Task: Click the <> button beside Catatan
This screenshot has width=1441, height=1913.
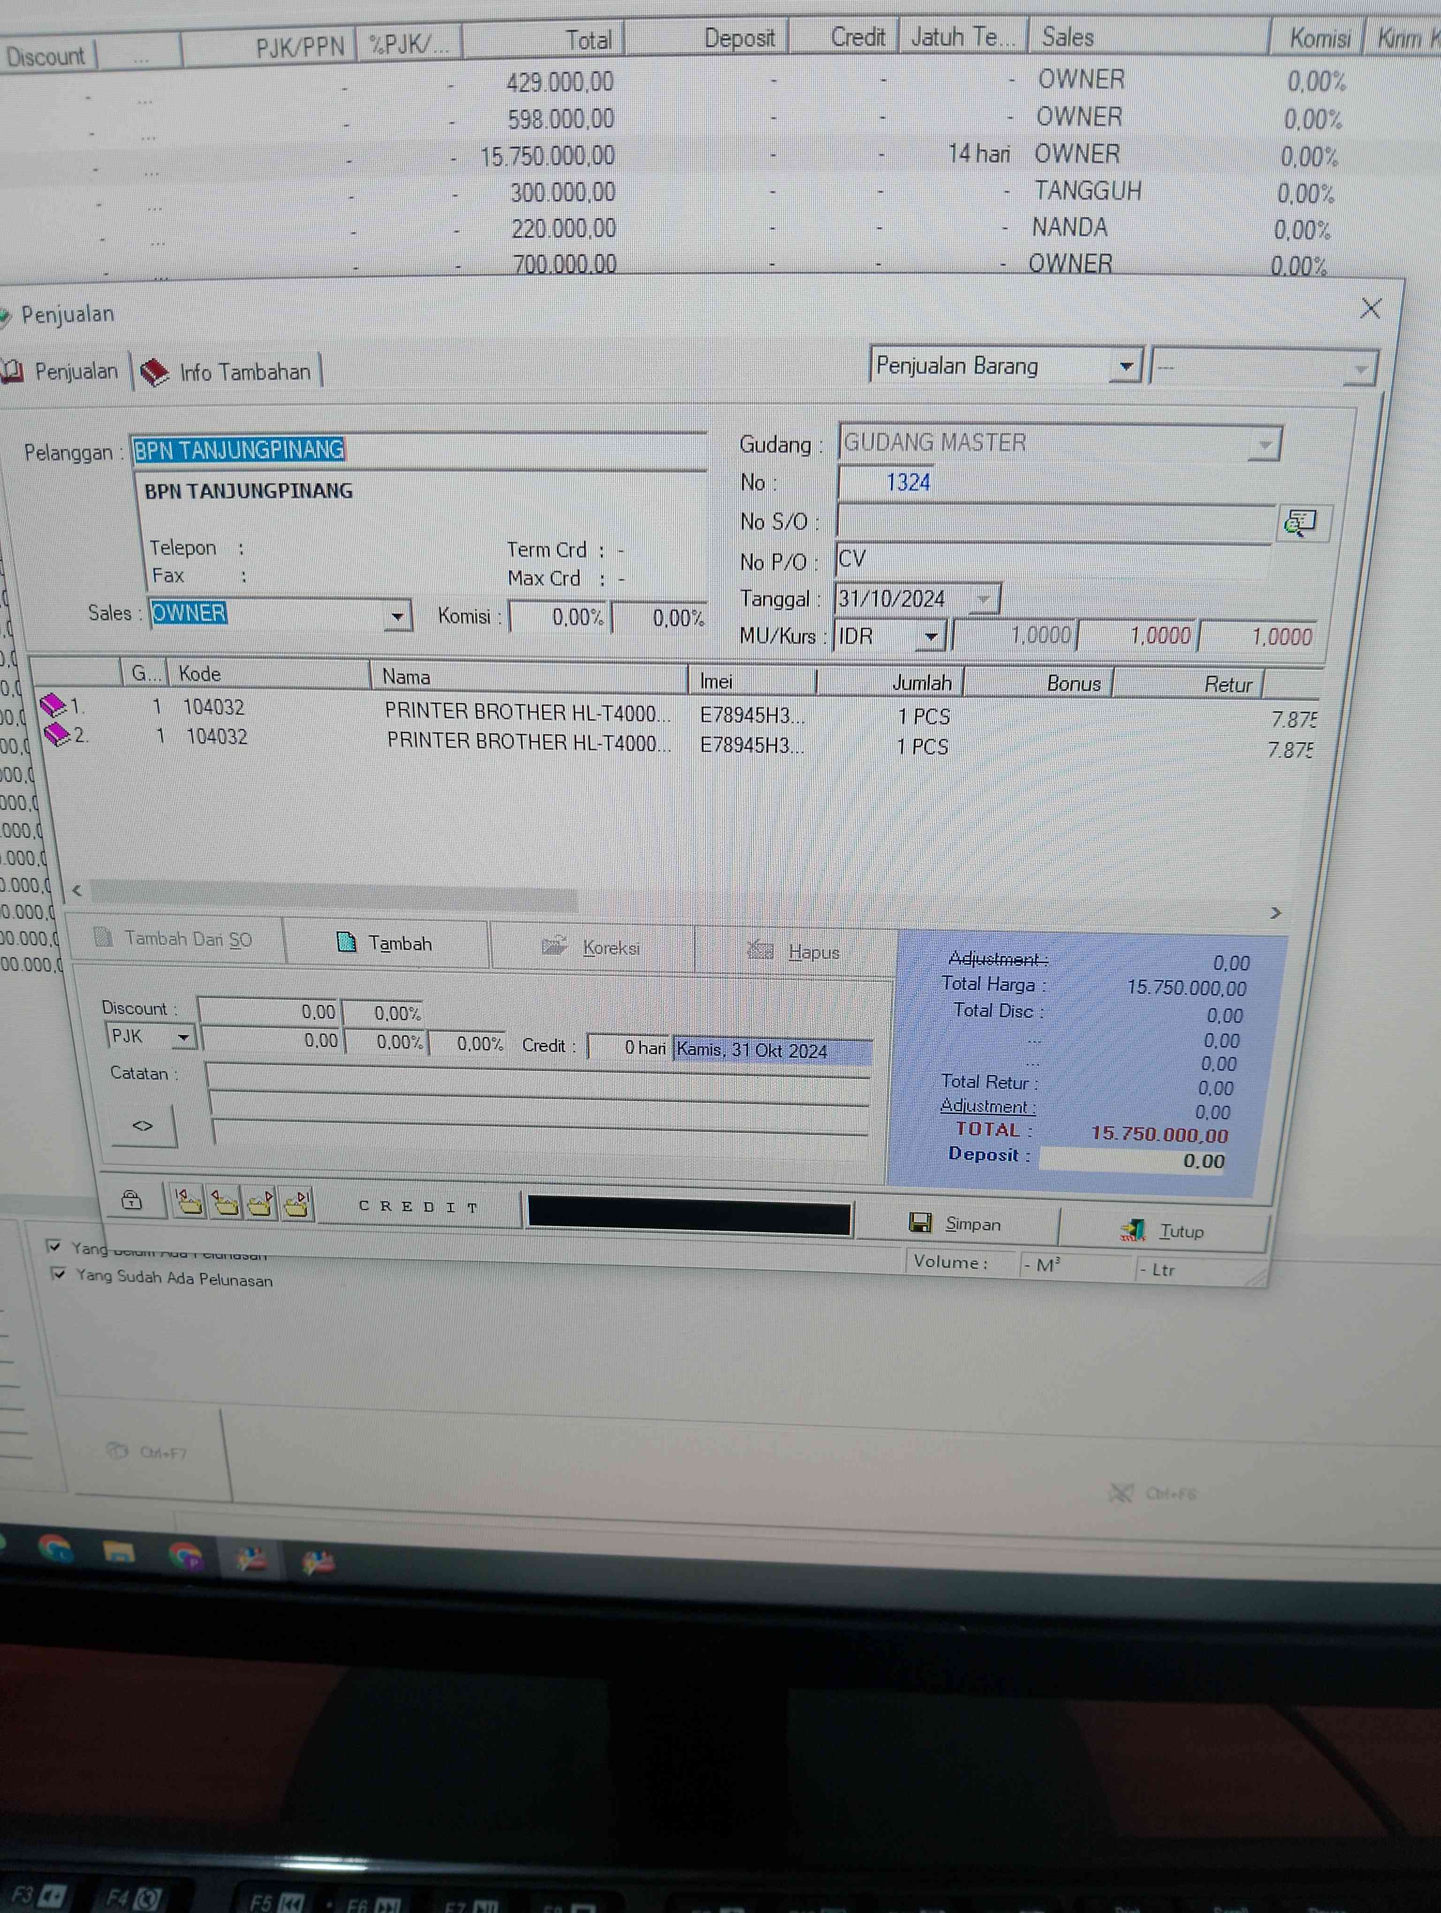Action: (x=143, y=1125)
